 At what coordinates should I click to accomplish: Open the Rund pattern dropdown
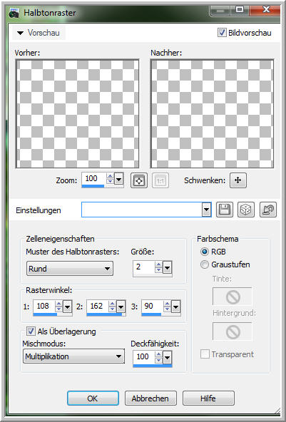70,268
